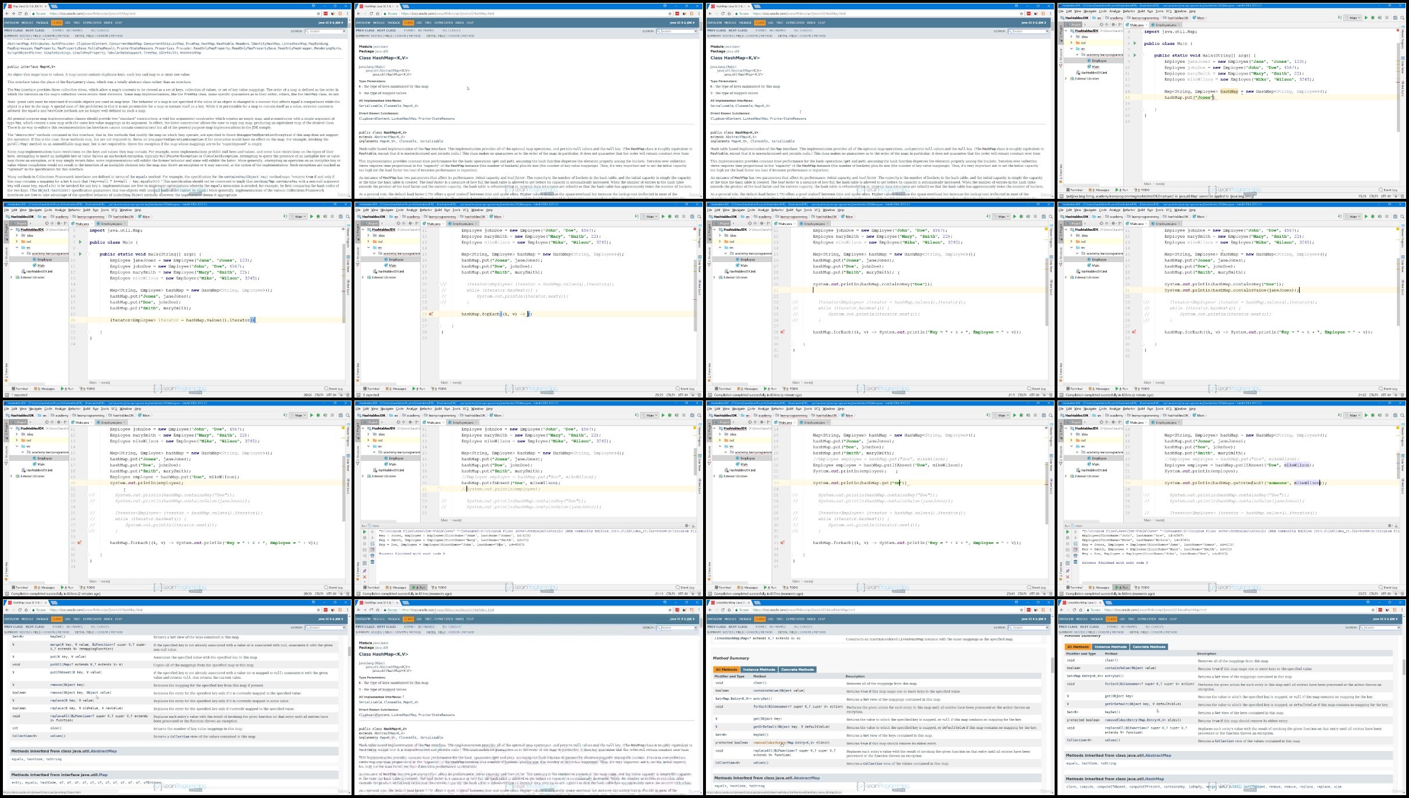
Task: Click gutter run arrow beside public class Main, put("Jones" frame
Action: [x=1135, y=43]
